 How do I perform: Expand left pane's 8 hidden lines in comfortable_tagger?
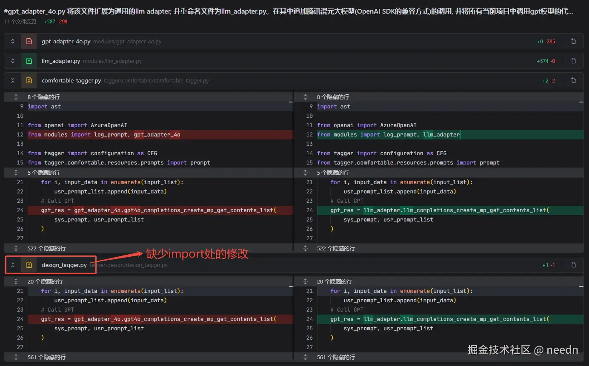(16, 97)
